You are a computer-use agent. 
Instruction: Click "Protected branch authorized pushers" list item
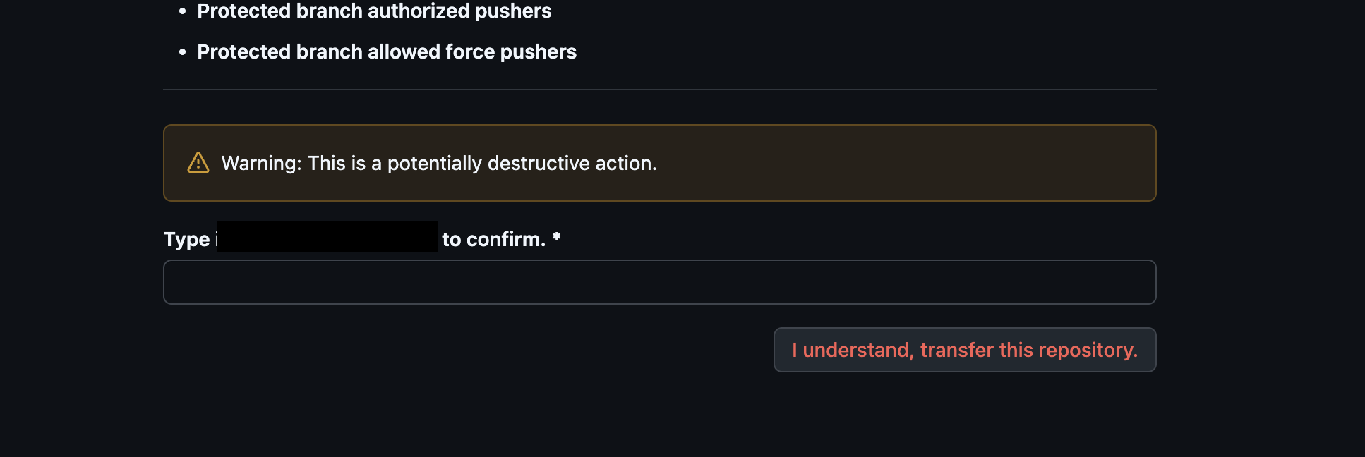click(374, 11)
